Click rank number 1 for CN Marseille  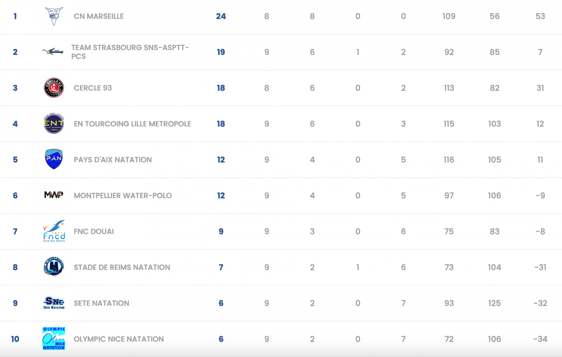coord(15,16)
